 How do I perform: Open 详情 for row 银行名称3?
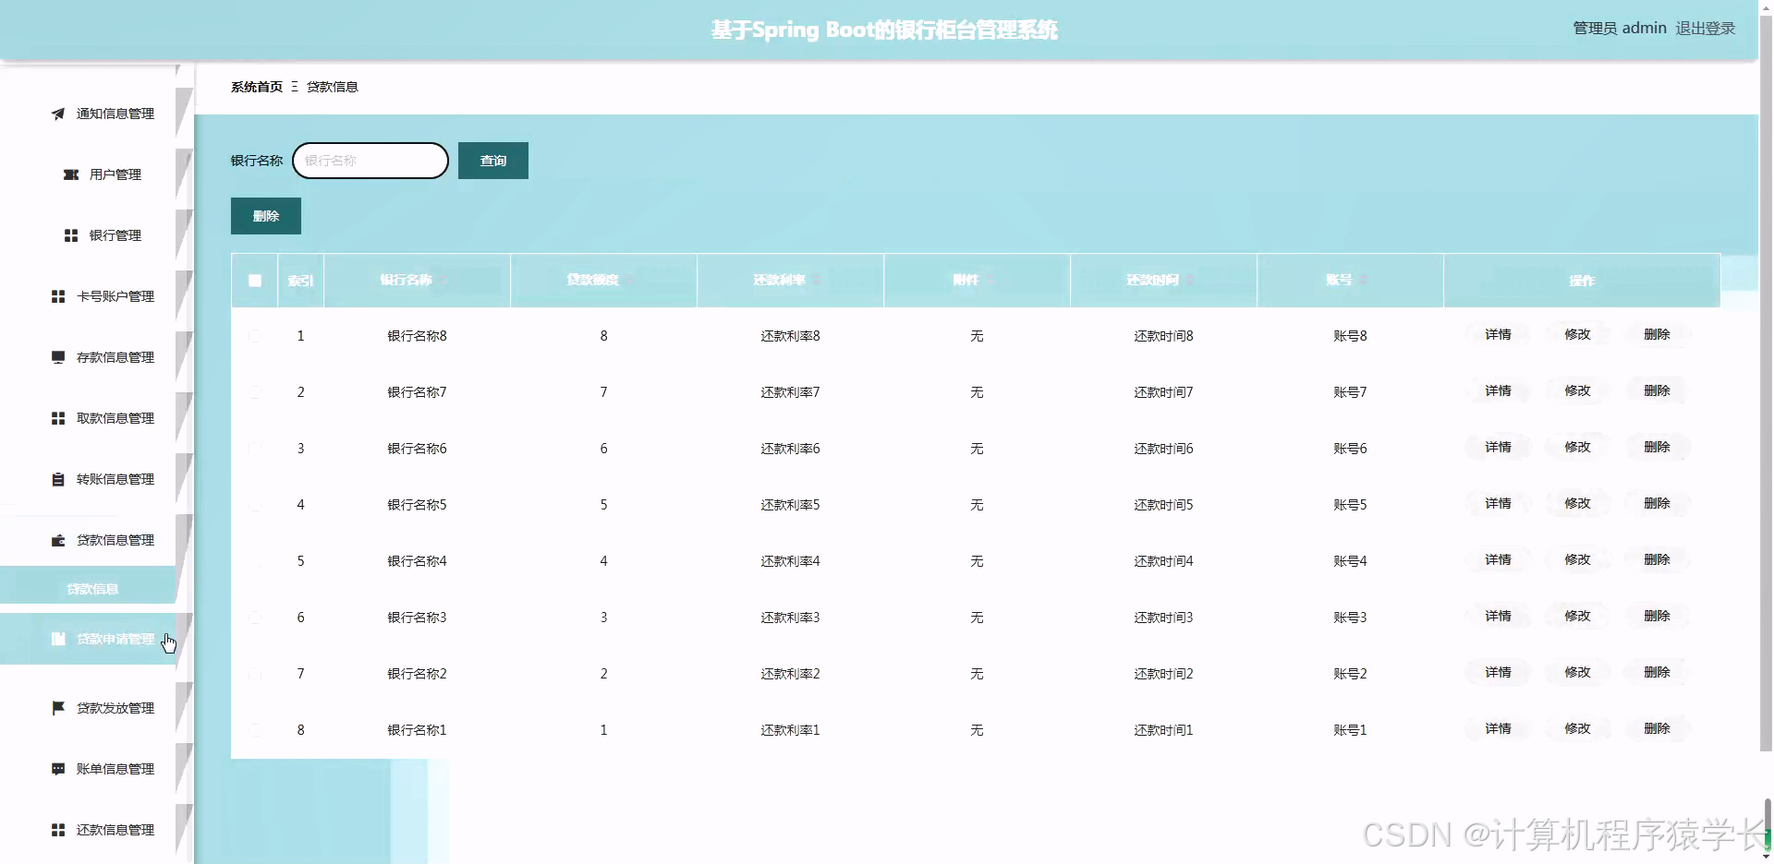(1498, 616)
